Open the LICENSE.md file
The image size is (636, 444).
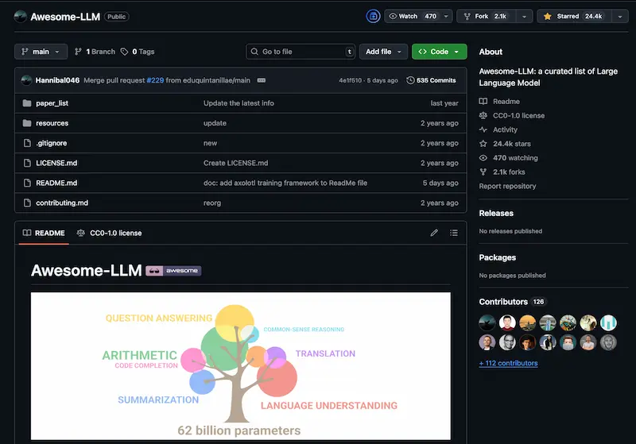click(56, 163)
